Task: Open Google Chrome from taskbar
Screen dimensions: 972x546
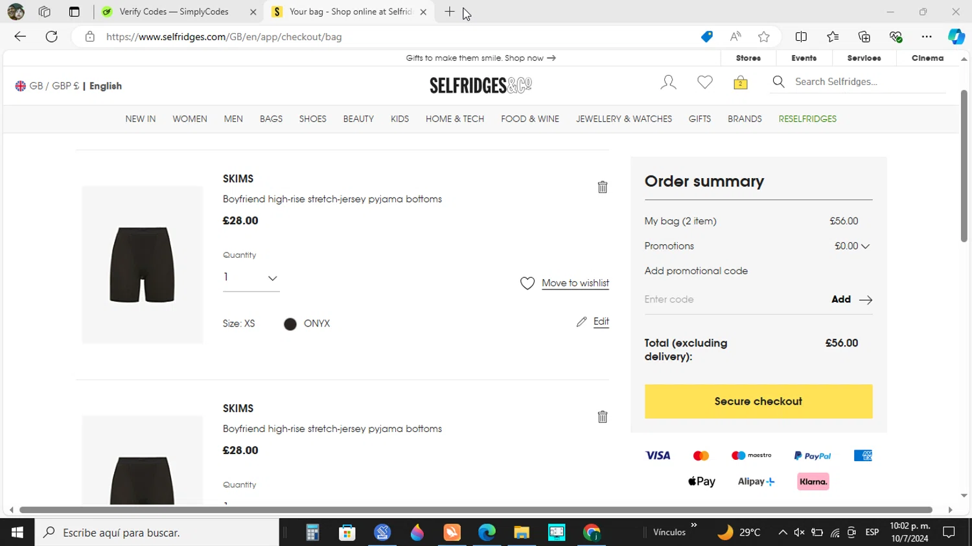Action: [592, 532]
